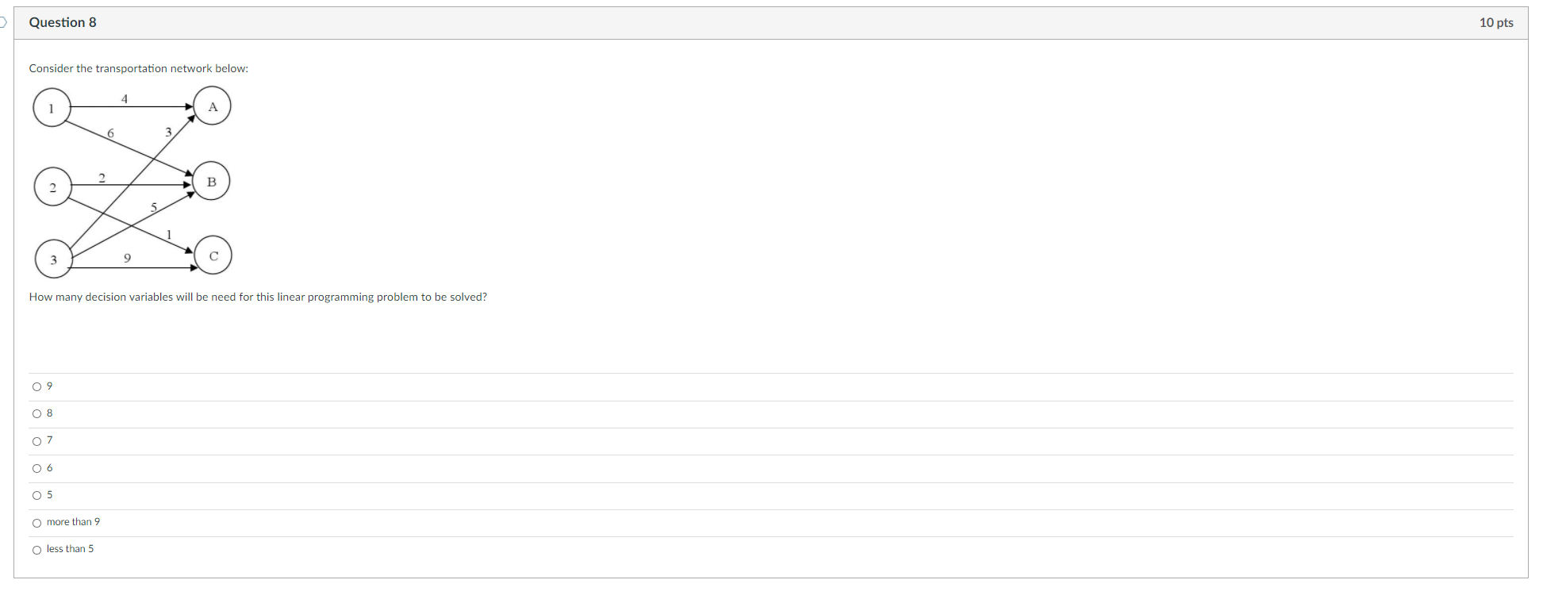Click the edge cost label 4
This screenshot has height=599, width=1543.
(125, 98)
